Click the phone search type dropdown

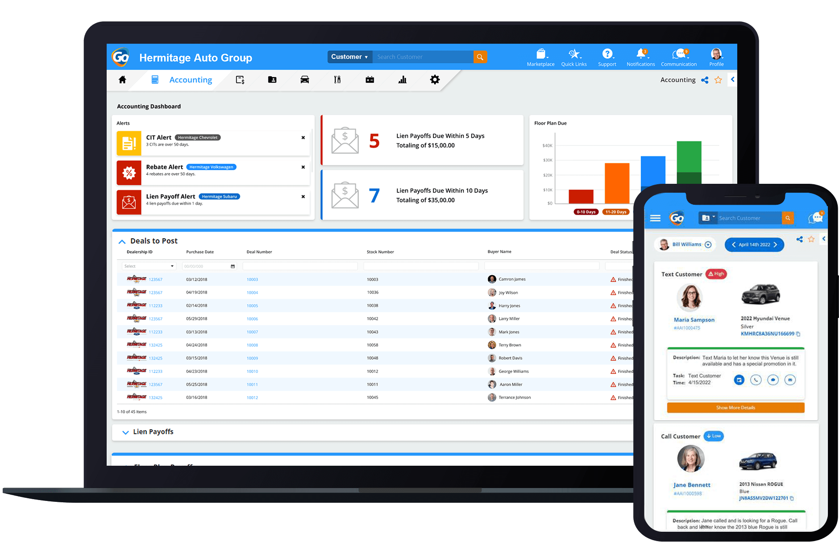pyautogui.click(x=708, y=218)
